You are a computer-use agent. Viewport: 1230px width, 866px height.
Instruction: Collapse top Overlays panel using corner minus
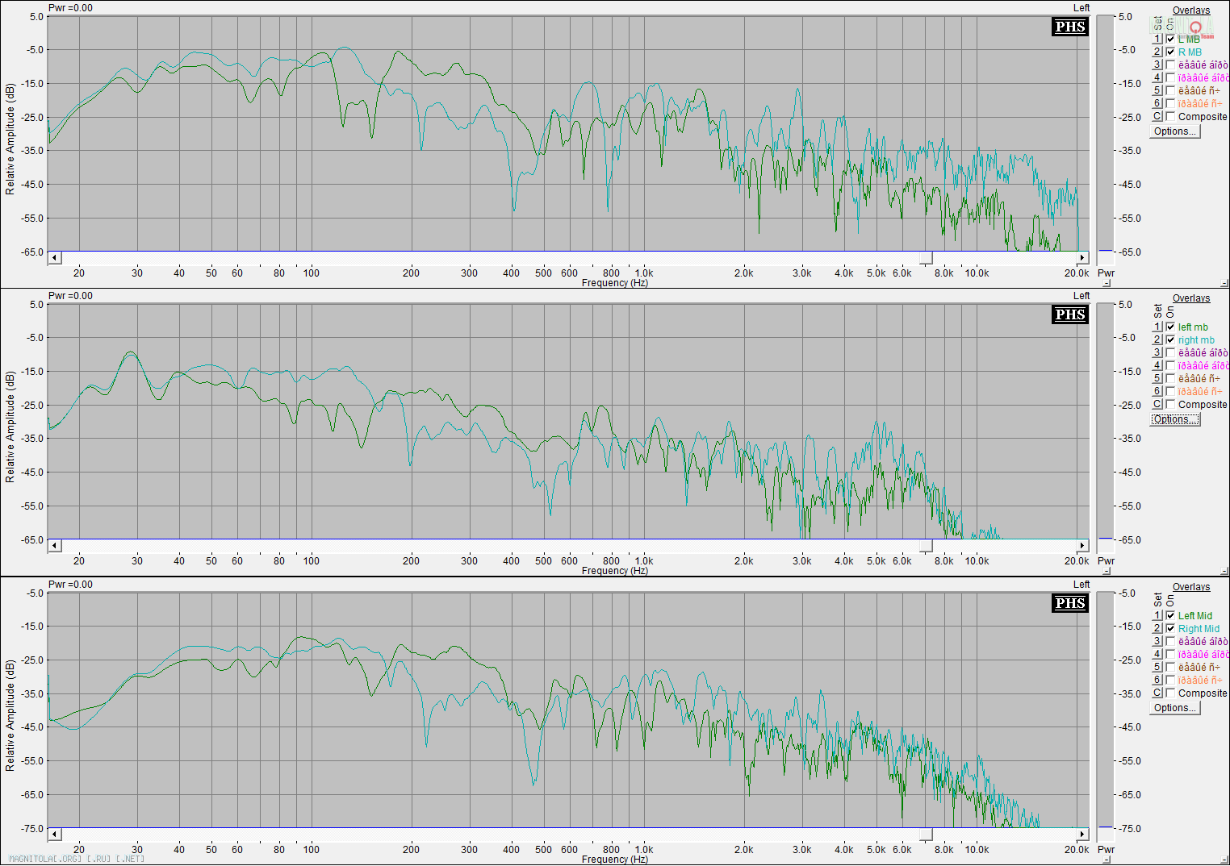[1224, 283]
